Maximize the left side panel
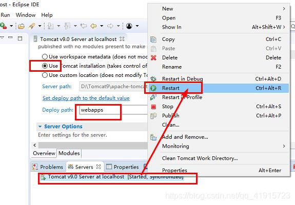 tap(20, 38)
